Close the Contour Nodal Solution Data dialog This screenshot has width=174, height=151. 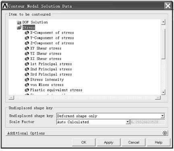(x=168, y=6)
